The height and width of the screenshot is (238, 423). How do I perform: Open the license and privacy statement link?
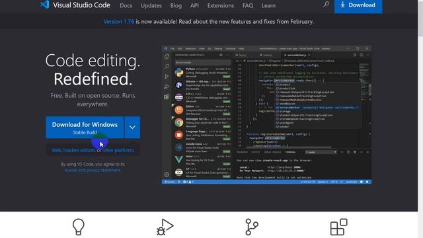93,171
